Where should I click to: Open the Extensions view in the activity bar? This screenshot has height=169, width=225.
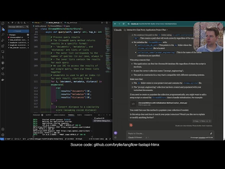[3, 46]
